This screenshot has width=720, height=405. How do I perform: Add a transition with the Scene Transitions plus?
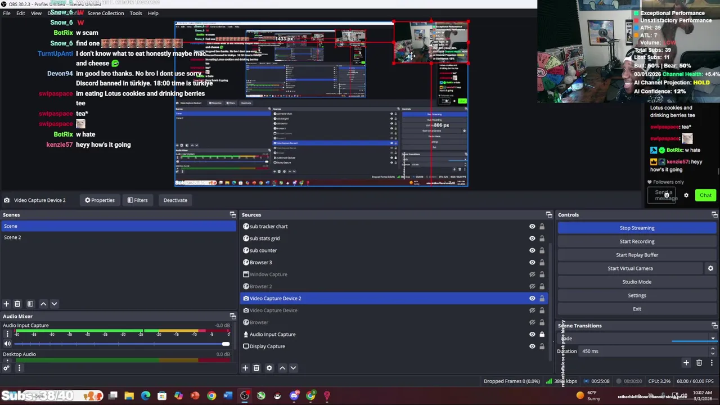pos(686,363)
